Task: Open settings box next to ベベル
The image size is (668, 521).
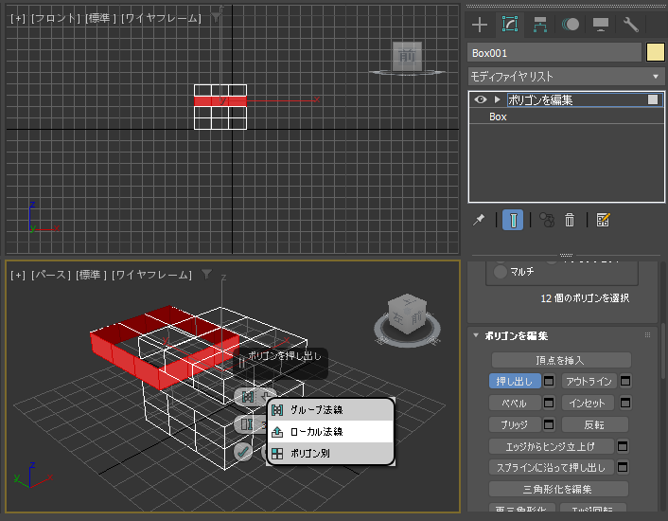Action: pyautogui.click(x=549, y=403)
